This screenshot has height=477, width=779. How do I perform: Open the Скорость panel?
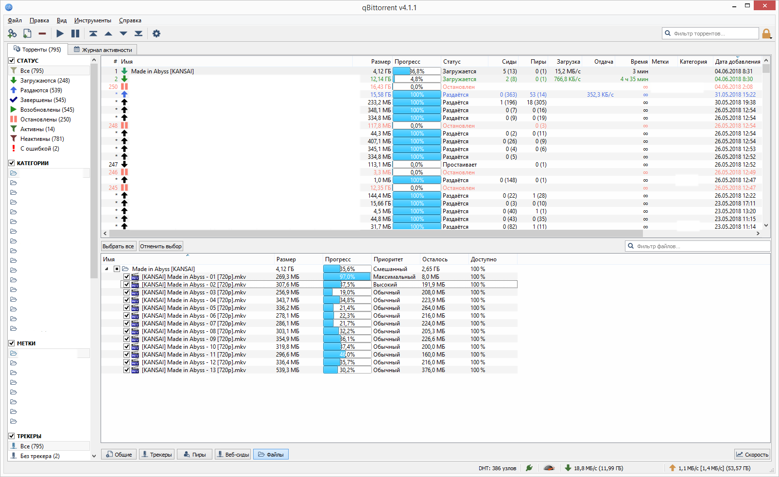click(752, 454)
